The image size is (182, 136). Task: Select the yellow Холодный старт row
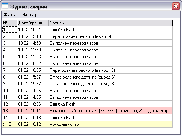87,124
